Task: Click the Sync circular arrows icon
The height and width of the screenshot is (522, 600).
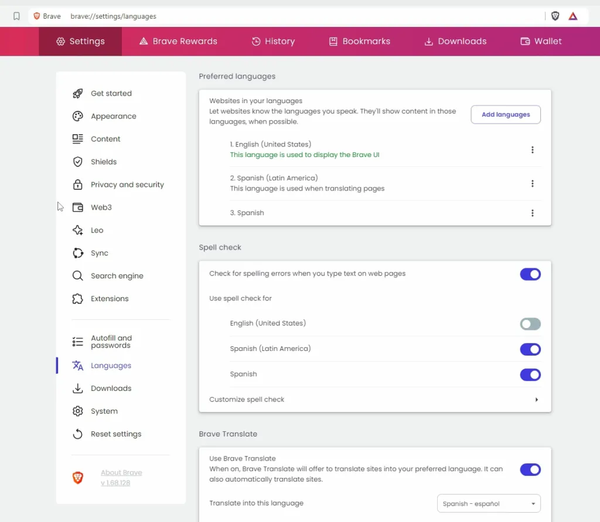Action: coord(78,253)
